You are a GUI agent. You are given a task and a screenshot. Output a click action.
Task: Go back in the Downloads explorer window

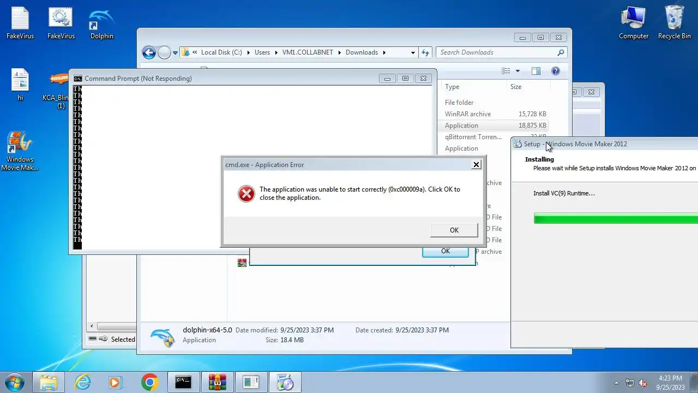[149, 52]
